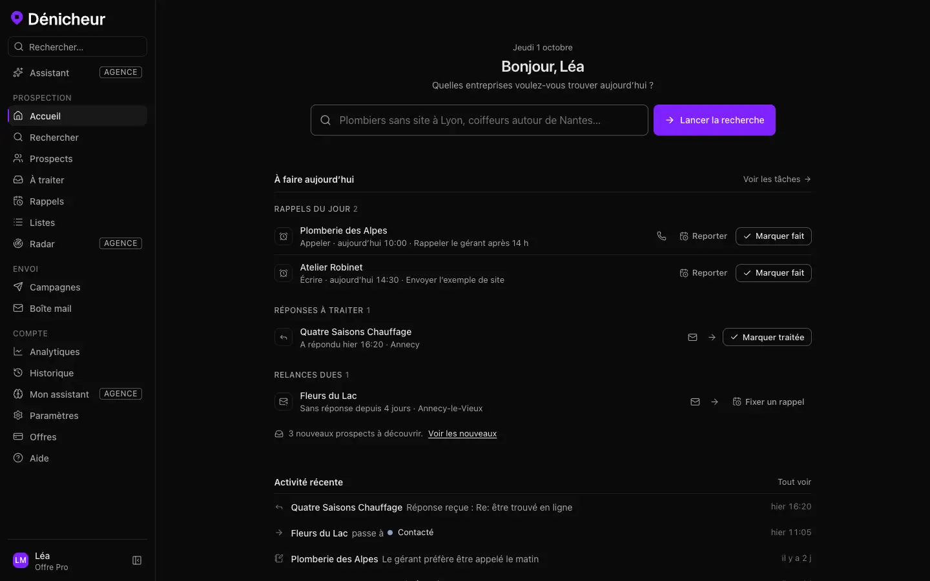Postpone the Atelier Robinet reminder
Image resolution: width=930 pixels, height=581 pixels.
tap(703, 273)
